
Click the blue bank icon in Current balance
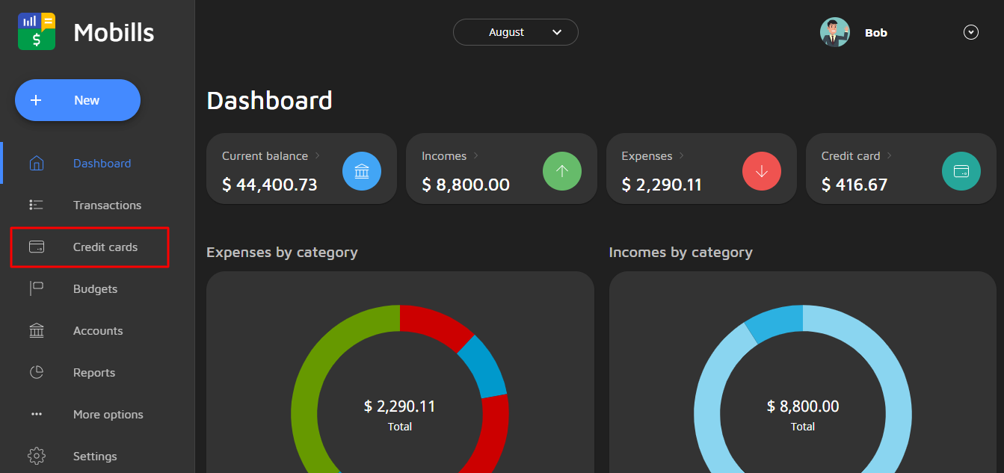pyautogui.click(x=362, y=171)
